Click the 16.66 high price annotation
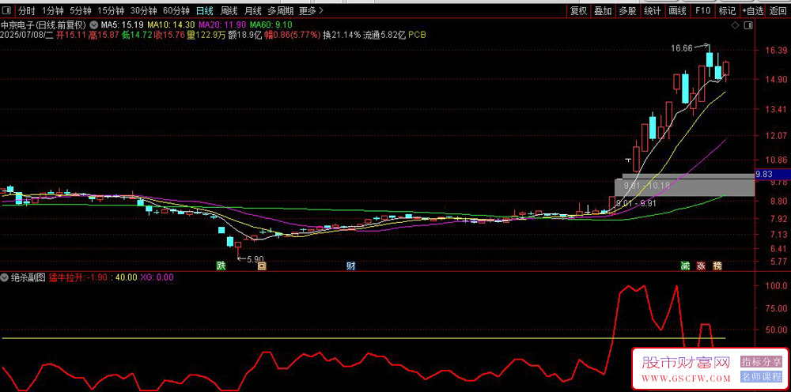The width and height of the screenshot is (791, 392). pos(682,48)
